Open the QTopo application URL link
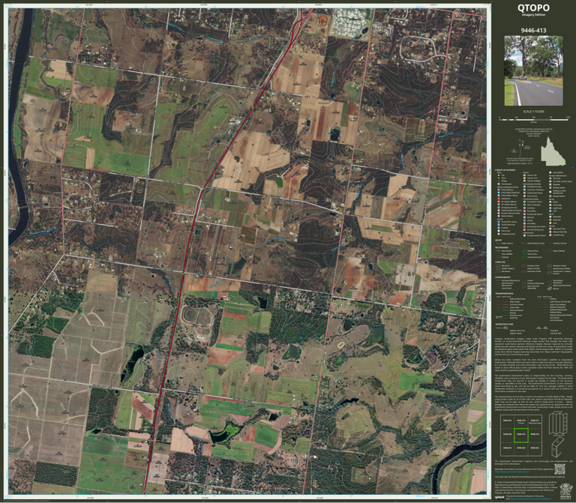 point(511,472)
